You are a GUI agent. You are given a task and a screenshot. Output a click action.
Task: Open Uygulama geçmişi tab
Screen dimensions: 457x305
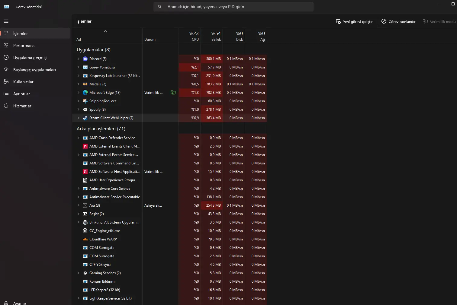tap(35, 58)
